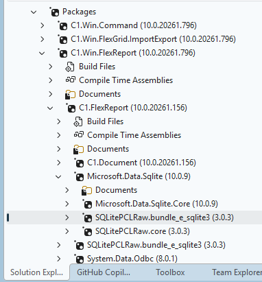Expand the highlighted SQLitePCLRaw.bundle_e_sqlite3 node
The width and height of the screenshot is (262, 282).
[x=67, y=218]
